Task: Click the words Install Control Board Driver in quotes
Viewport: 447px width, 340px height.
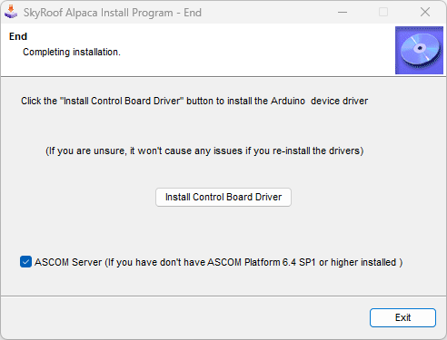Action: (122, 101)
